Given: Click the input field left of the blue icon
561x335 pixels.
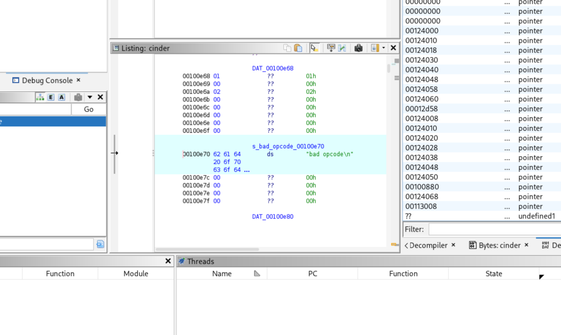Looking at the screenshot, I should (47, 244).
